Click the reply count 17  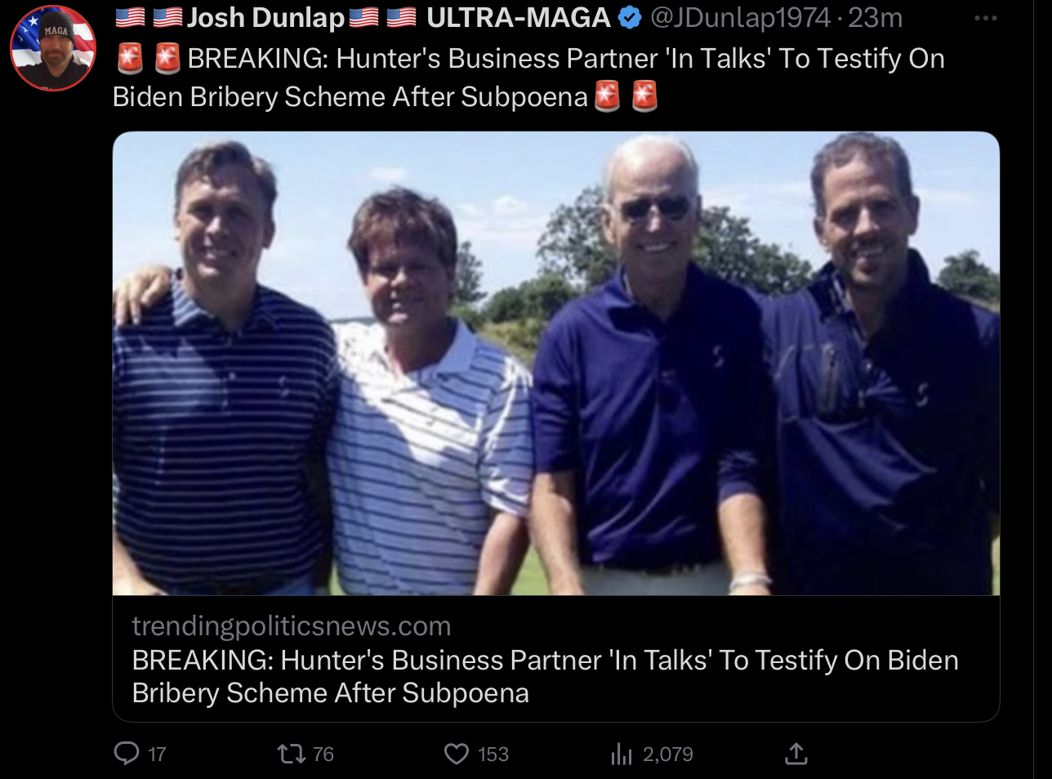click(x=157, y=755)
